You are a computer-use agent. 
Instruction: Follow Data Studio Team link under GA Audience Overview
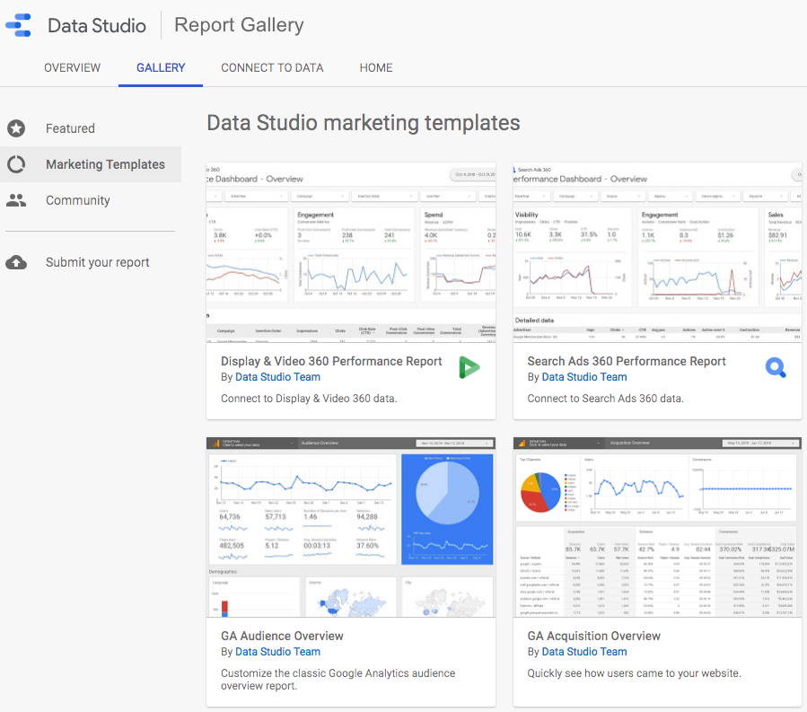point(277,652)
